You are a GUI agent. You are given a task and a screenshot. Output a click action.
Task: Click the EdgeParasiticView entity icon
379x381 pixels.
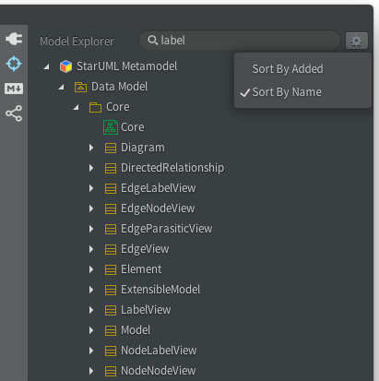pyautogui.click(x=111, y=229)
